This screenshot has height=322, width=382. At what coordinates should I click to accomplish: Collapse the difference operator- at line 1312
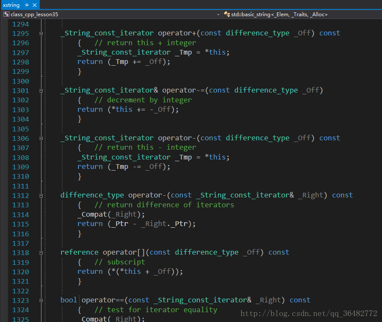coord(41,195)
